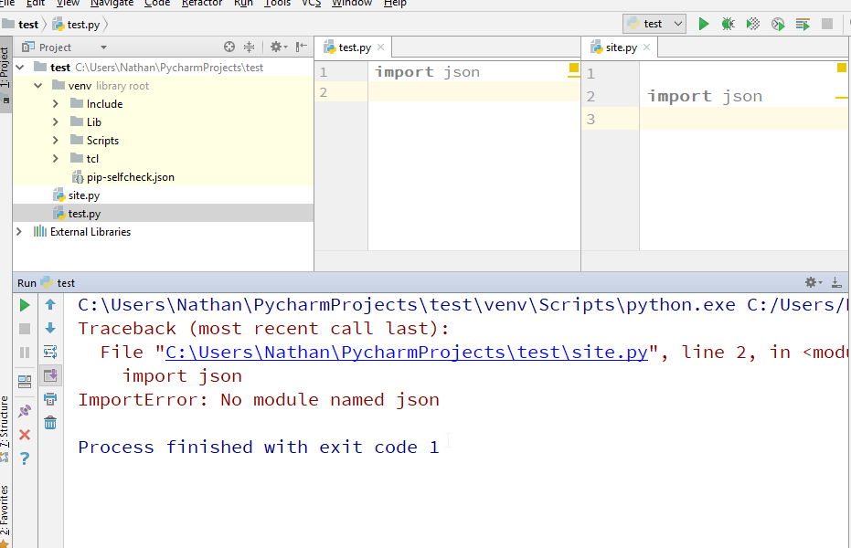The height and width of the screenshot is (548, 851).
Task: Open the Refactor menu
Action: pyautogui.click(x=202, y=4)
